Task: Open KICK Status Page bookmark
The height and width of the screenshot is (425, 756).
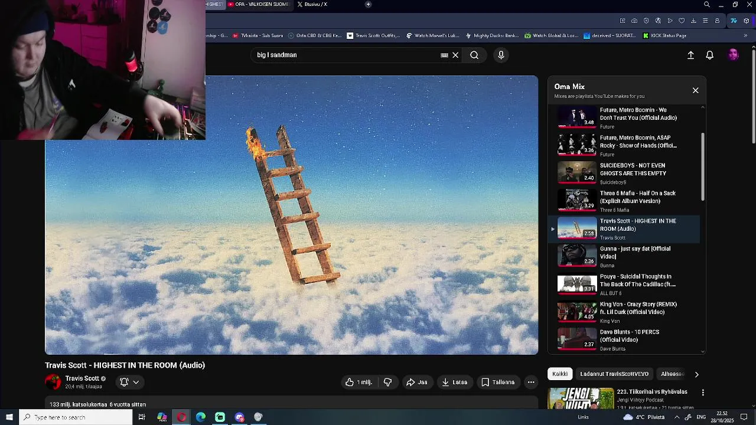Action: click(x=665, y=35)
